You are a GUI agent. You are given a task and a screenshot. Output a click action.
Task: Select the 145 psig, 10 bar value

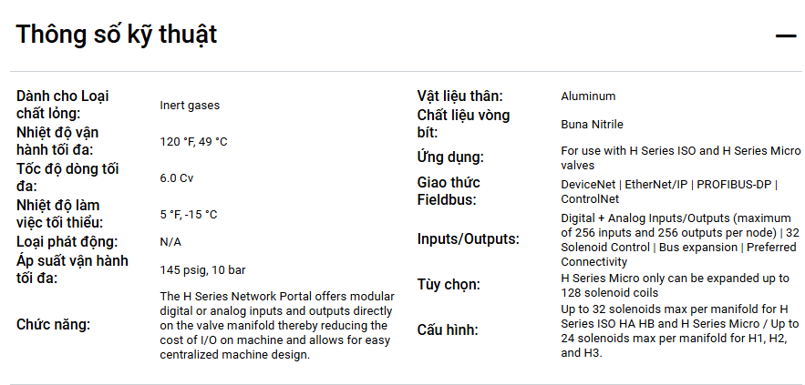pyautogui.click(x=202, y=270)
